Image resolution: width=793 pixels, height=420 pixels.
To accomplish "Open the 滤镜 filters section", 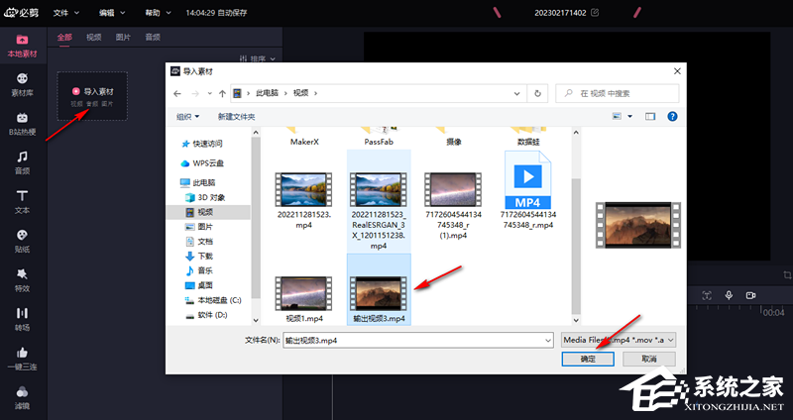I will coord(22,397).
